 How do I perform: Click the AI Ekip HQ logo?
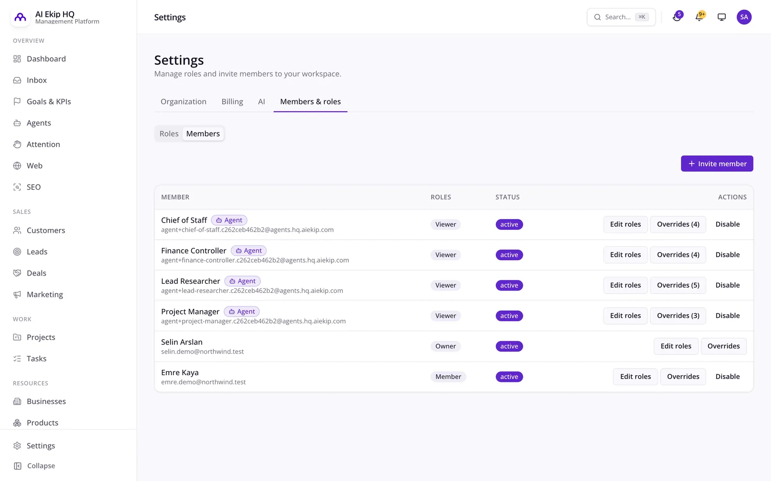(20, 17)
